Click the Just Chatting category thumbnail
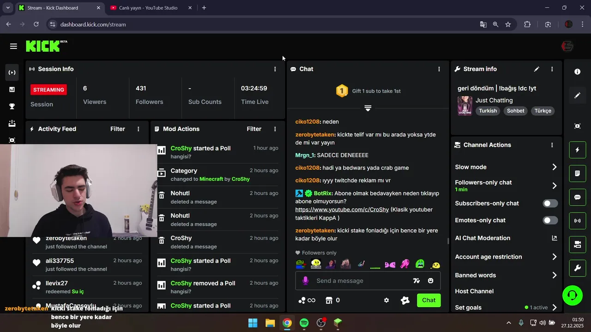This screenshot has width=591, height=332. pos(464,106)
